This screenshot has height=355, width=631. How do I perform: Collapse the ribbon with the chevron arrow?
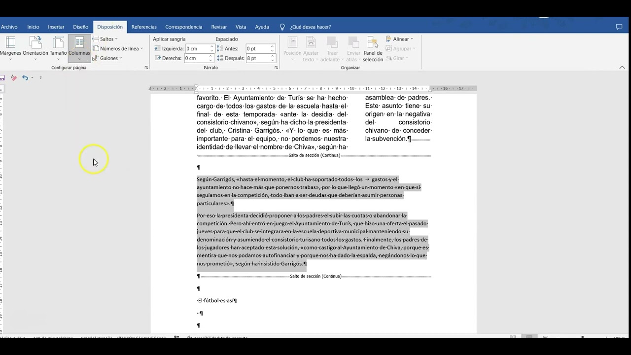pyautogui.click(x=622, y=68)
